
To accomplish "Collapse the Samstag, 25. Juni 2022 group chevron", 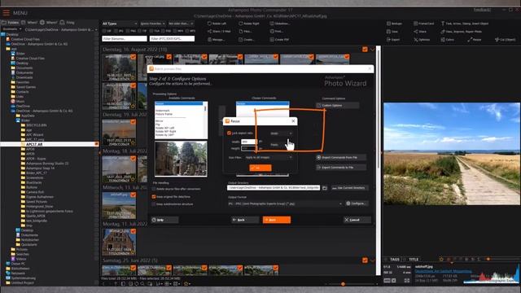I will point(373,260).
